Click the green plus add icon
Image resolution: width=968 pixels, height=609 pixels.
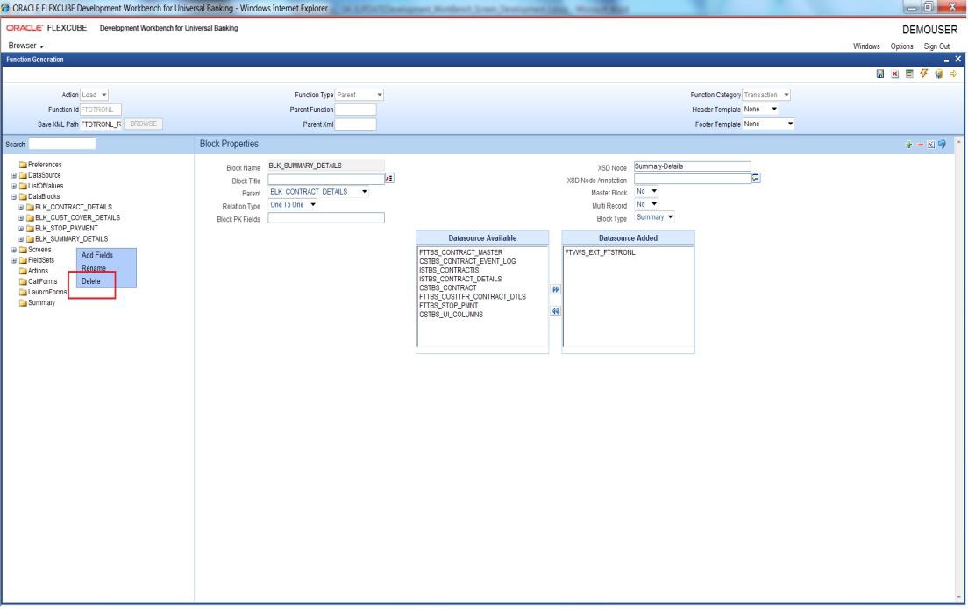[x=908, y=145]
